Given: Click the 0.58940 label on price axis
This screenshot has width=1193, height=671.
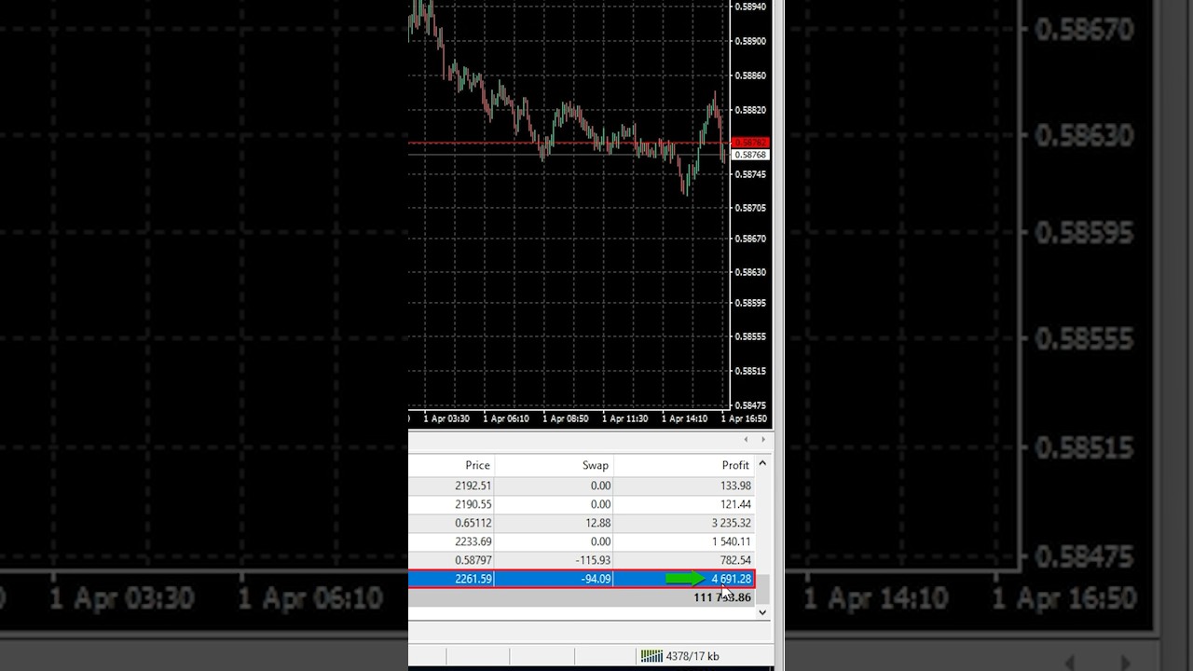Looking at the screenshot, I should tap(750, 7).
